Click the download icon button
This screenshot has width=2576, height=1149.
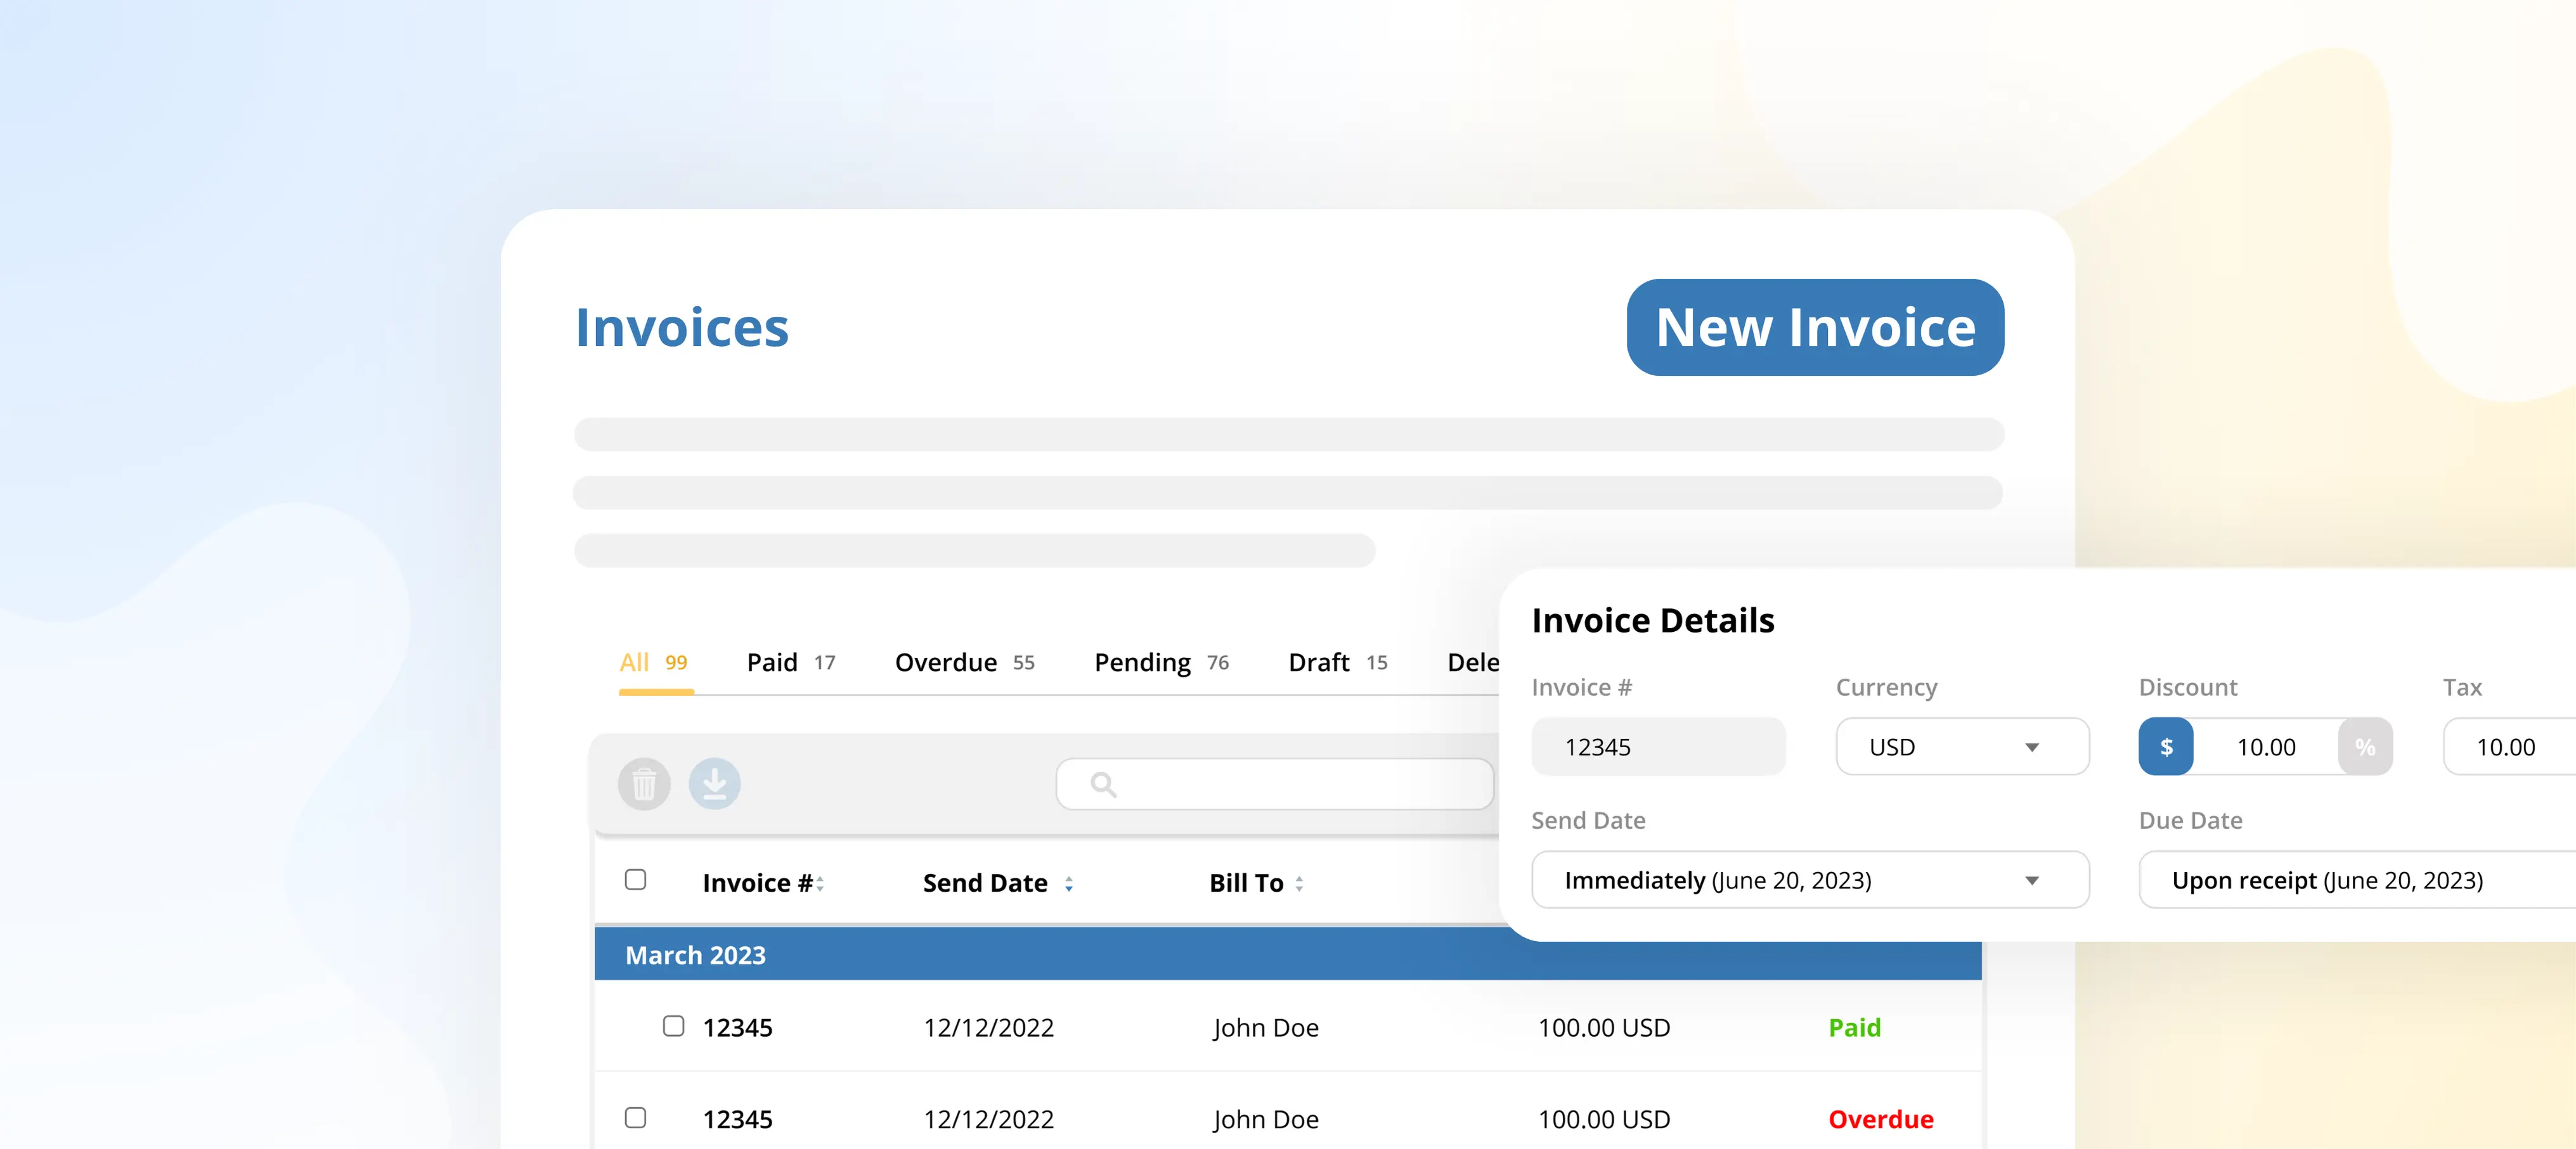click(714, 784)
